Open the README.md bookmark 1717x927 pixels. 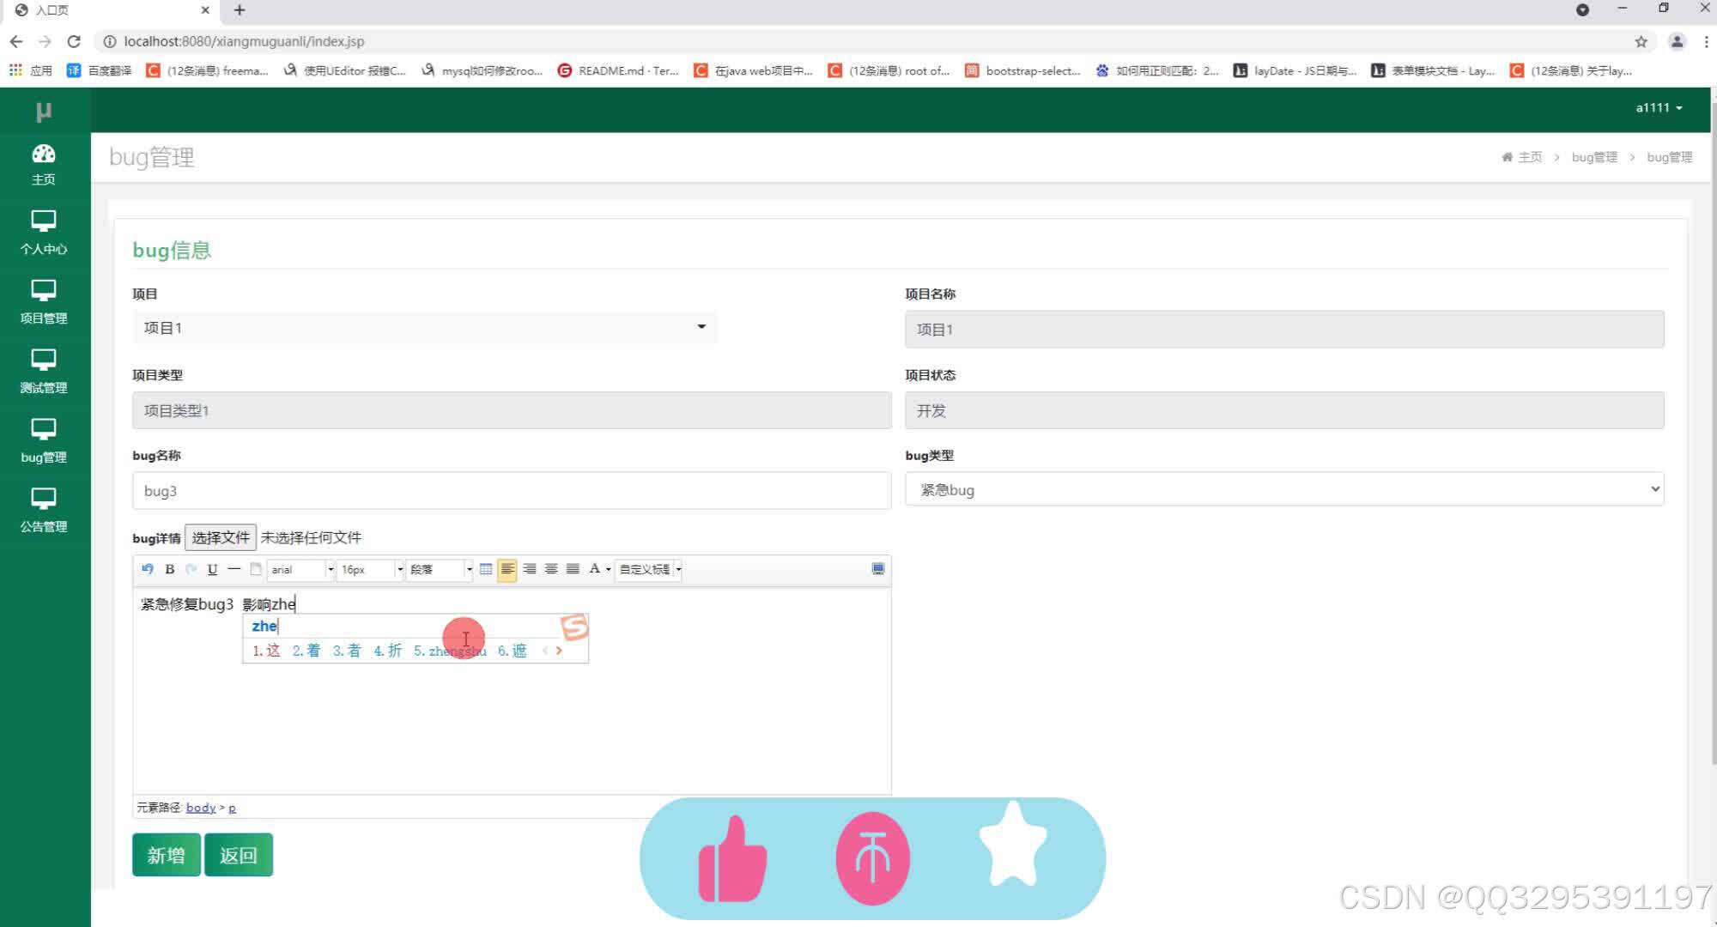click(x=618, y=70)
